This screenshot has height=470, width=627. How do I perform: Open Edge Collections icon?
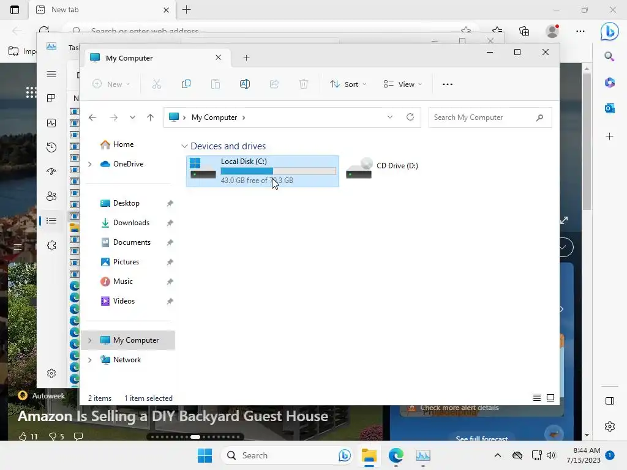[x=524, y=31]
